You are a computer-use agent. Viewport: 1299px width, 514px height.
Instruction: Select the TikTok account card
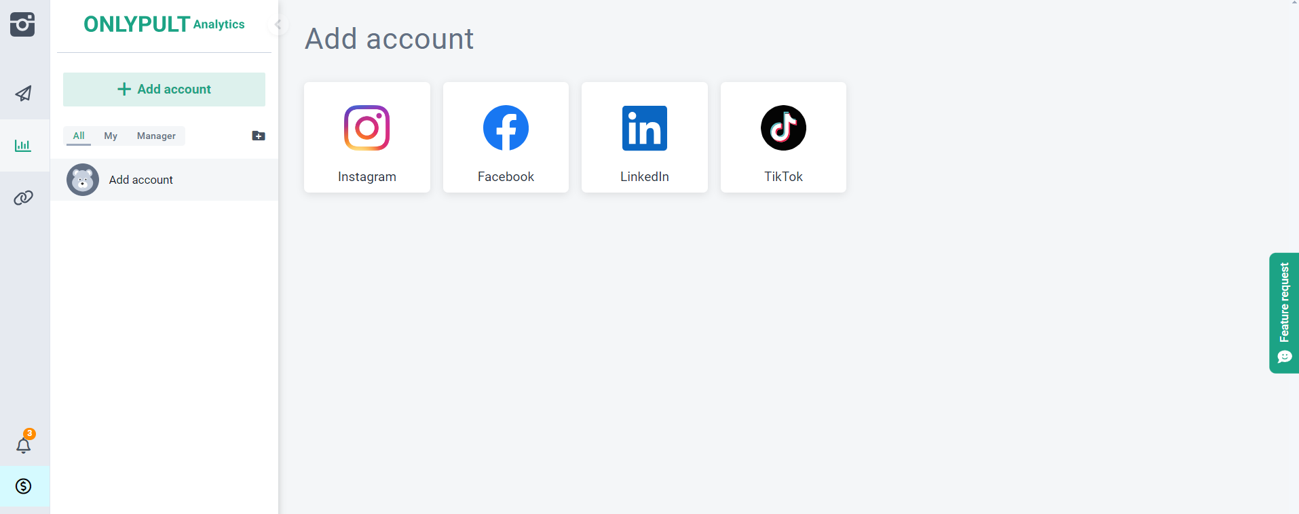[x=783, y=138]
